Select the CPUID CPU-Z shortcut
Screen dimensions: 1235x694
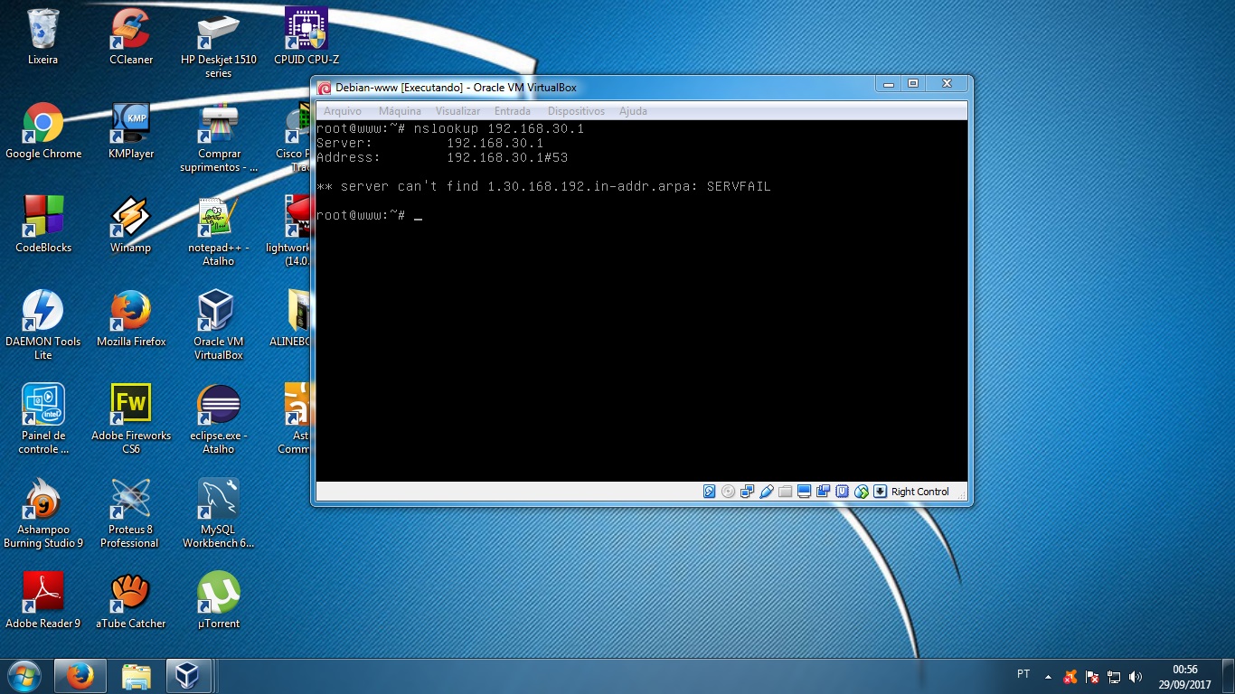[x=306, y=37]
